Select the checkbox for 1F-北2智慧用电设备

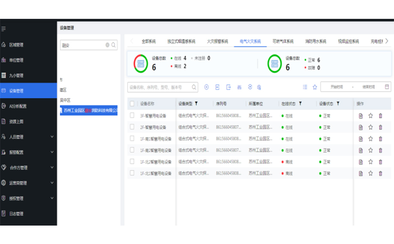click(132, 162)
